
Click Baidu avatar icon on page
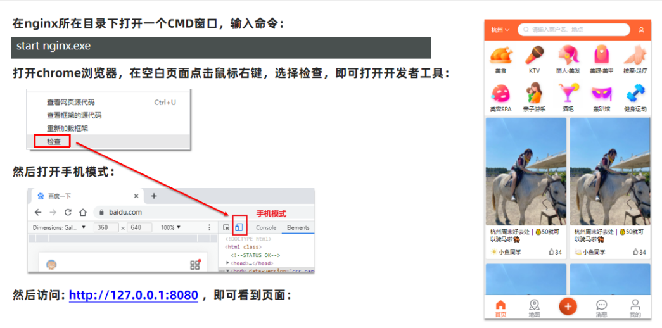(51, 265)
